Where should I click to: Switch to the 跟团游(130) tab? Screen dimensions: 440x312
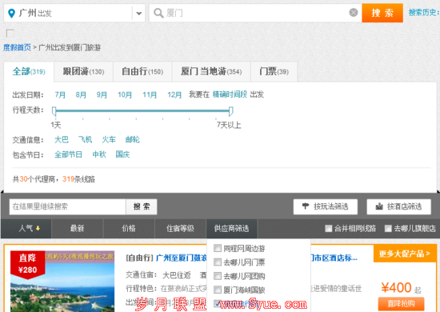(x=83, y=71)
